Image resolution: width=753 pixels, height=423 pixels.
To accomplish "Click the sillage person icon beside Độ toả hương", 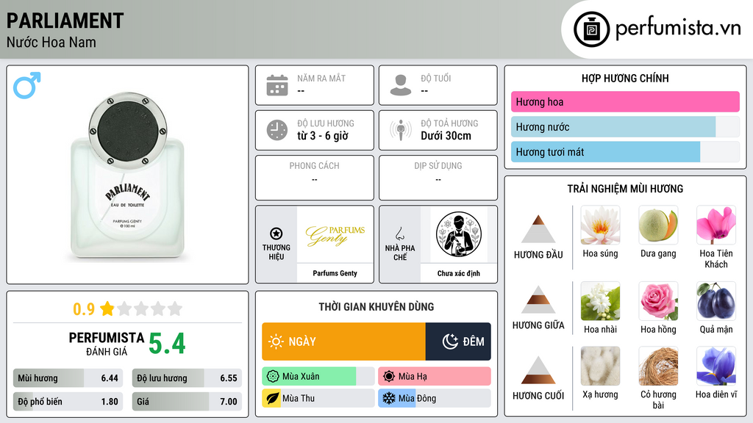I will click(401, 130).
